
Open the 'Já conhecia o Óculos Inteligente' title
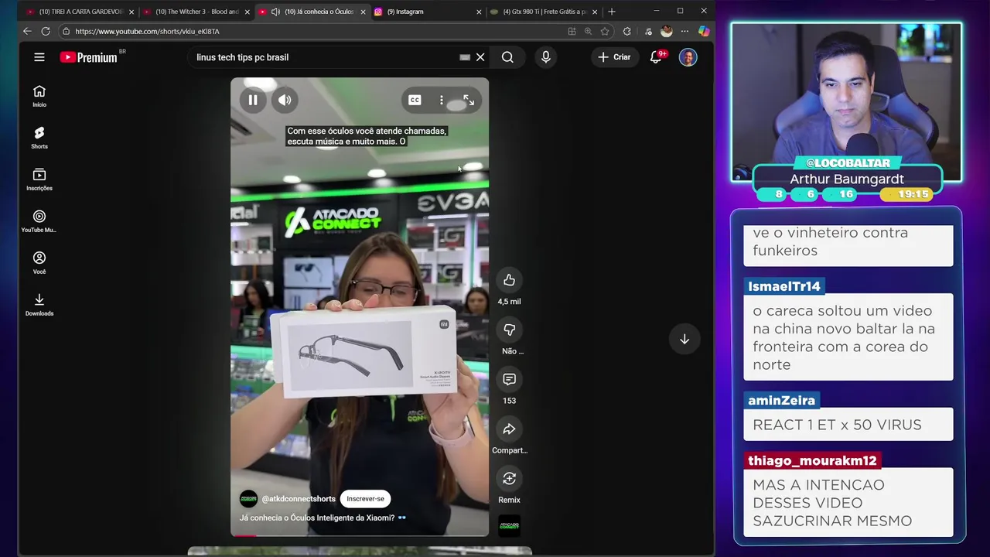click(x=323, y=518)
